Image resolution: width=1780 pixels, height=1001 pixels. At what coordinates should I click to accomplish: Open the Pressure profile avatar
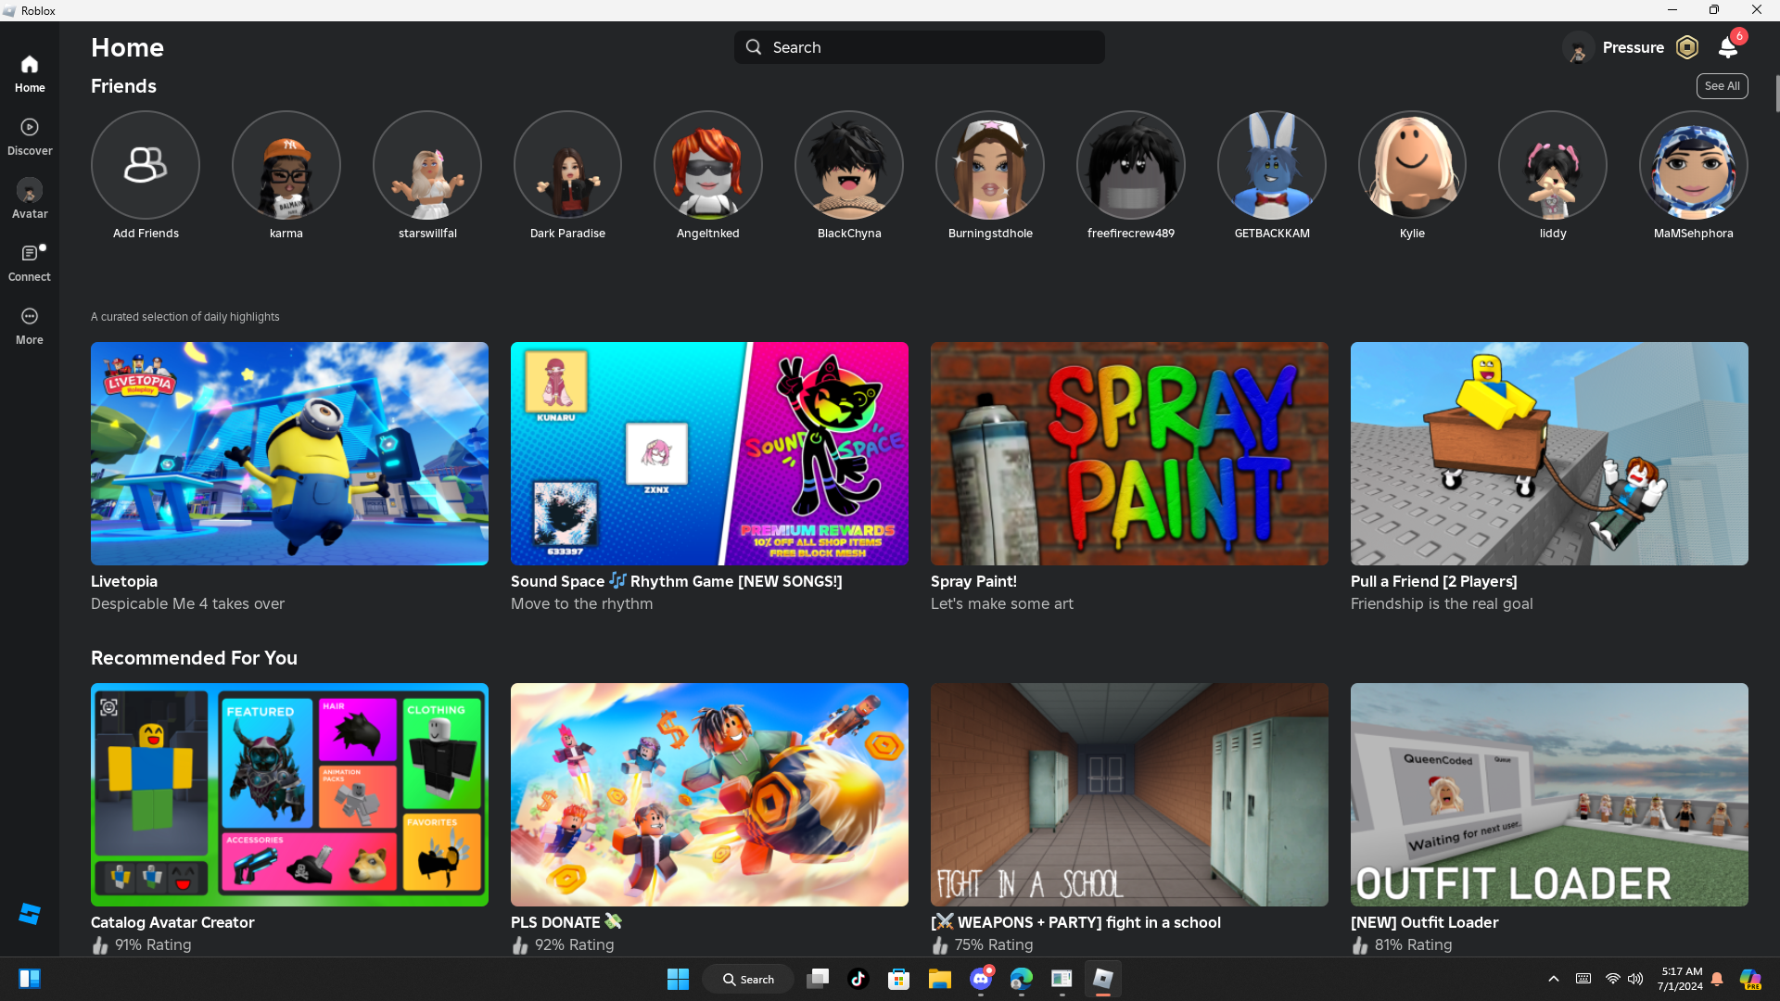click(x=1578, y=47)
